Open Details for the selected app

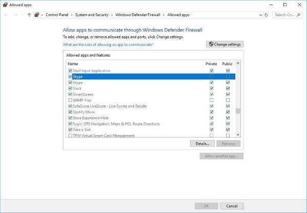click(203, 144)
